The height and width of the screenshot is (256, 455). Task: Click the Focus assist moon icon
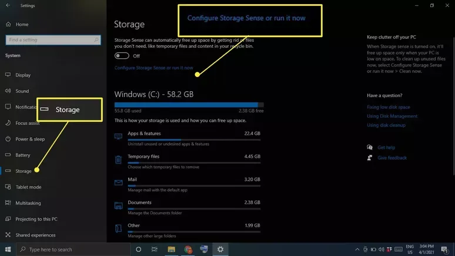8,122
